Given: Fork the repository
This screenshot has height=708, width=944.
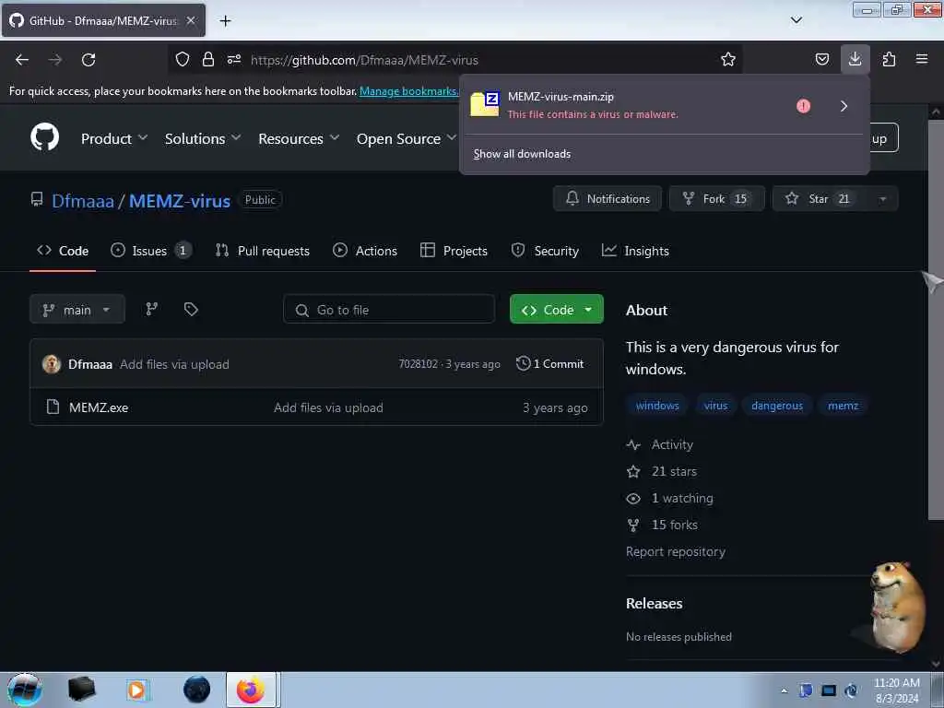Looking at the screenshot, I should tap(716, 199).
